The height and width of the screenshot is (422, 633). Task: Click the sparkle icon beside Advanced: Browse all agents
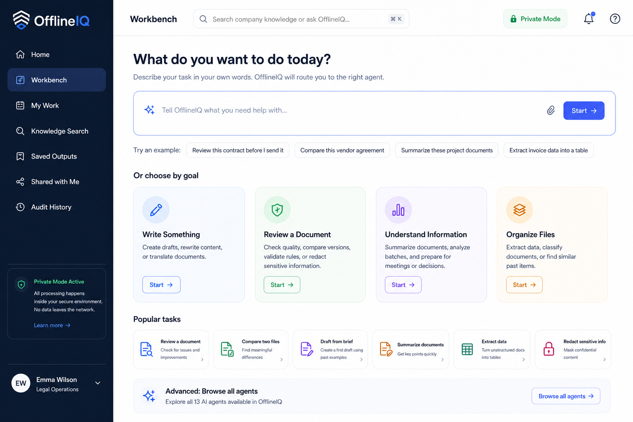coord(149,396)
